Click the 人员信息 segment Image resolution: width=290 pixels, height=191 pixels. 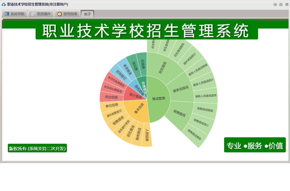point(147,135)
